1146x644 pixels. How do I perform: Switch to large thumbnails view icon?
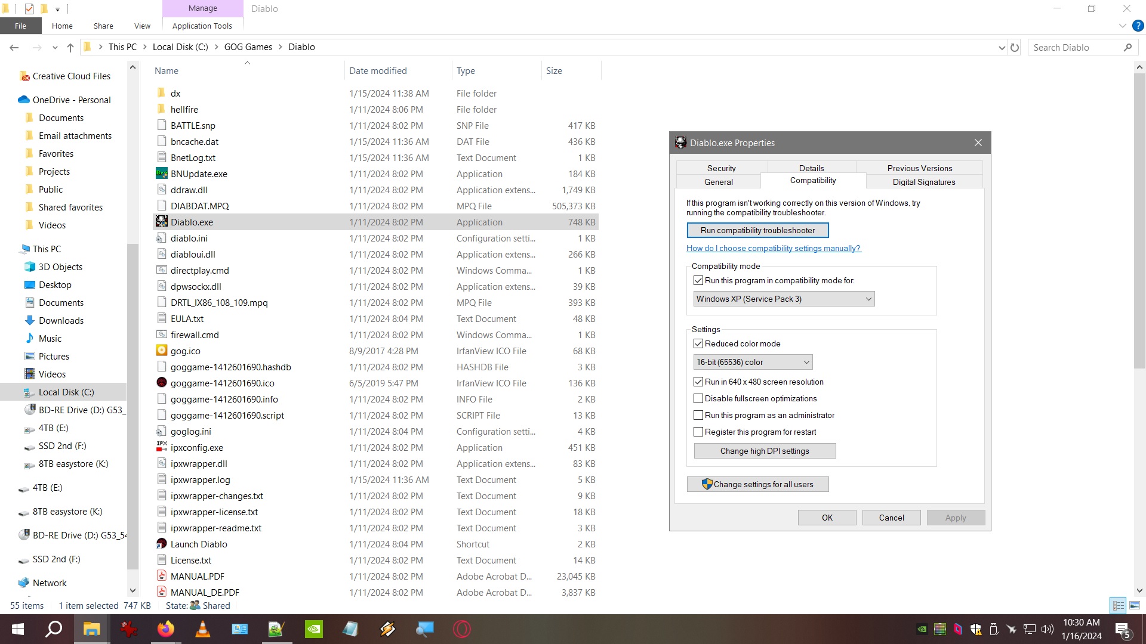[x=1135, y=606]
